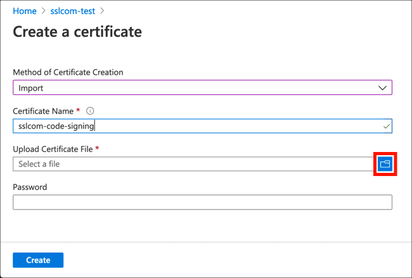
Task: Click the folder browse icon for file upload
Action: 385,164
